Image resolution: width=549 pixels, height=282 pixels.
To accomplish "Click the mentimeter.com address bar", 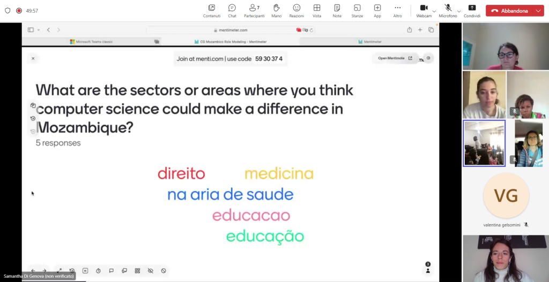I will (231, 30).
